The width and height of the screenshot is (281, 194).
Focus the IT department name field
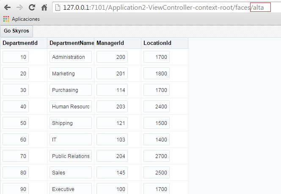point(70,140)
